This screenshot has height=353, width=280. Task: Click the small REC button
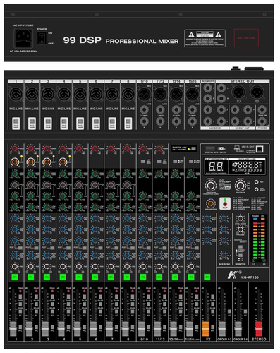(x=257, y=182)
